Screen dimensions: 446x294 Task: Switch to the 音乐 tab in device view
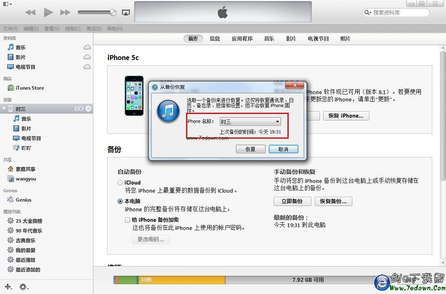[269, 39]
